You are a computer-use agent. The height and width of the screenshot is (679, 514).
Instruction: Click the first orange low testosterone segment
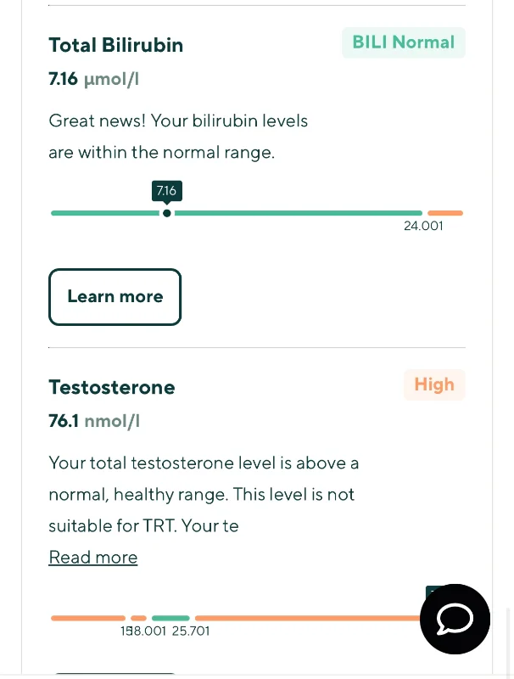[x=88, y=618]
